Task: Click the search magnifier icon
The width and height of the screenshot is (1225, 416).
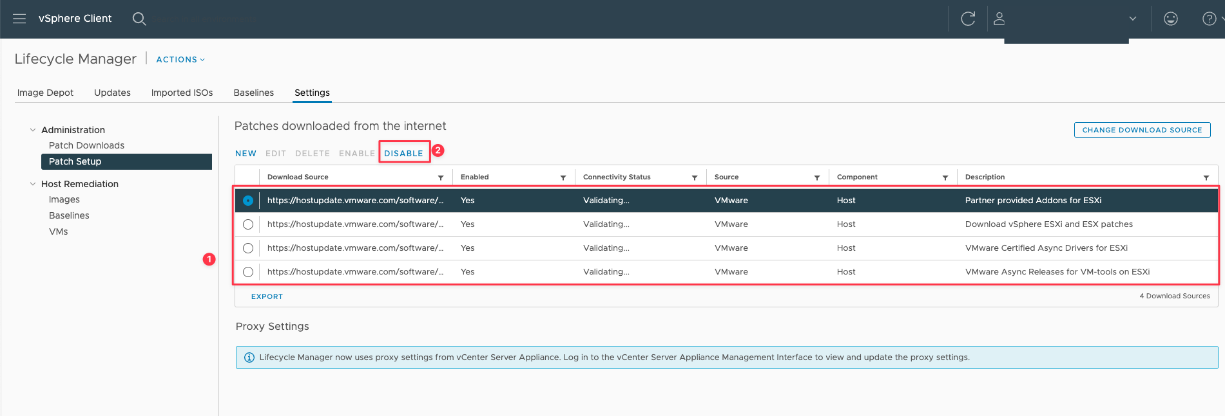Action: tap(139, 19)
